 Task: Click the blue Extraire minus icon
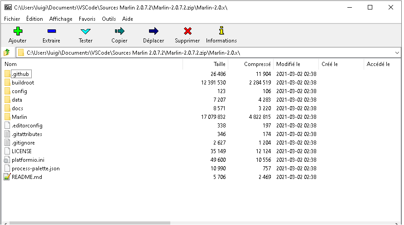(52, 31)
